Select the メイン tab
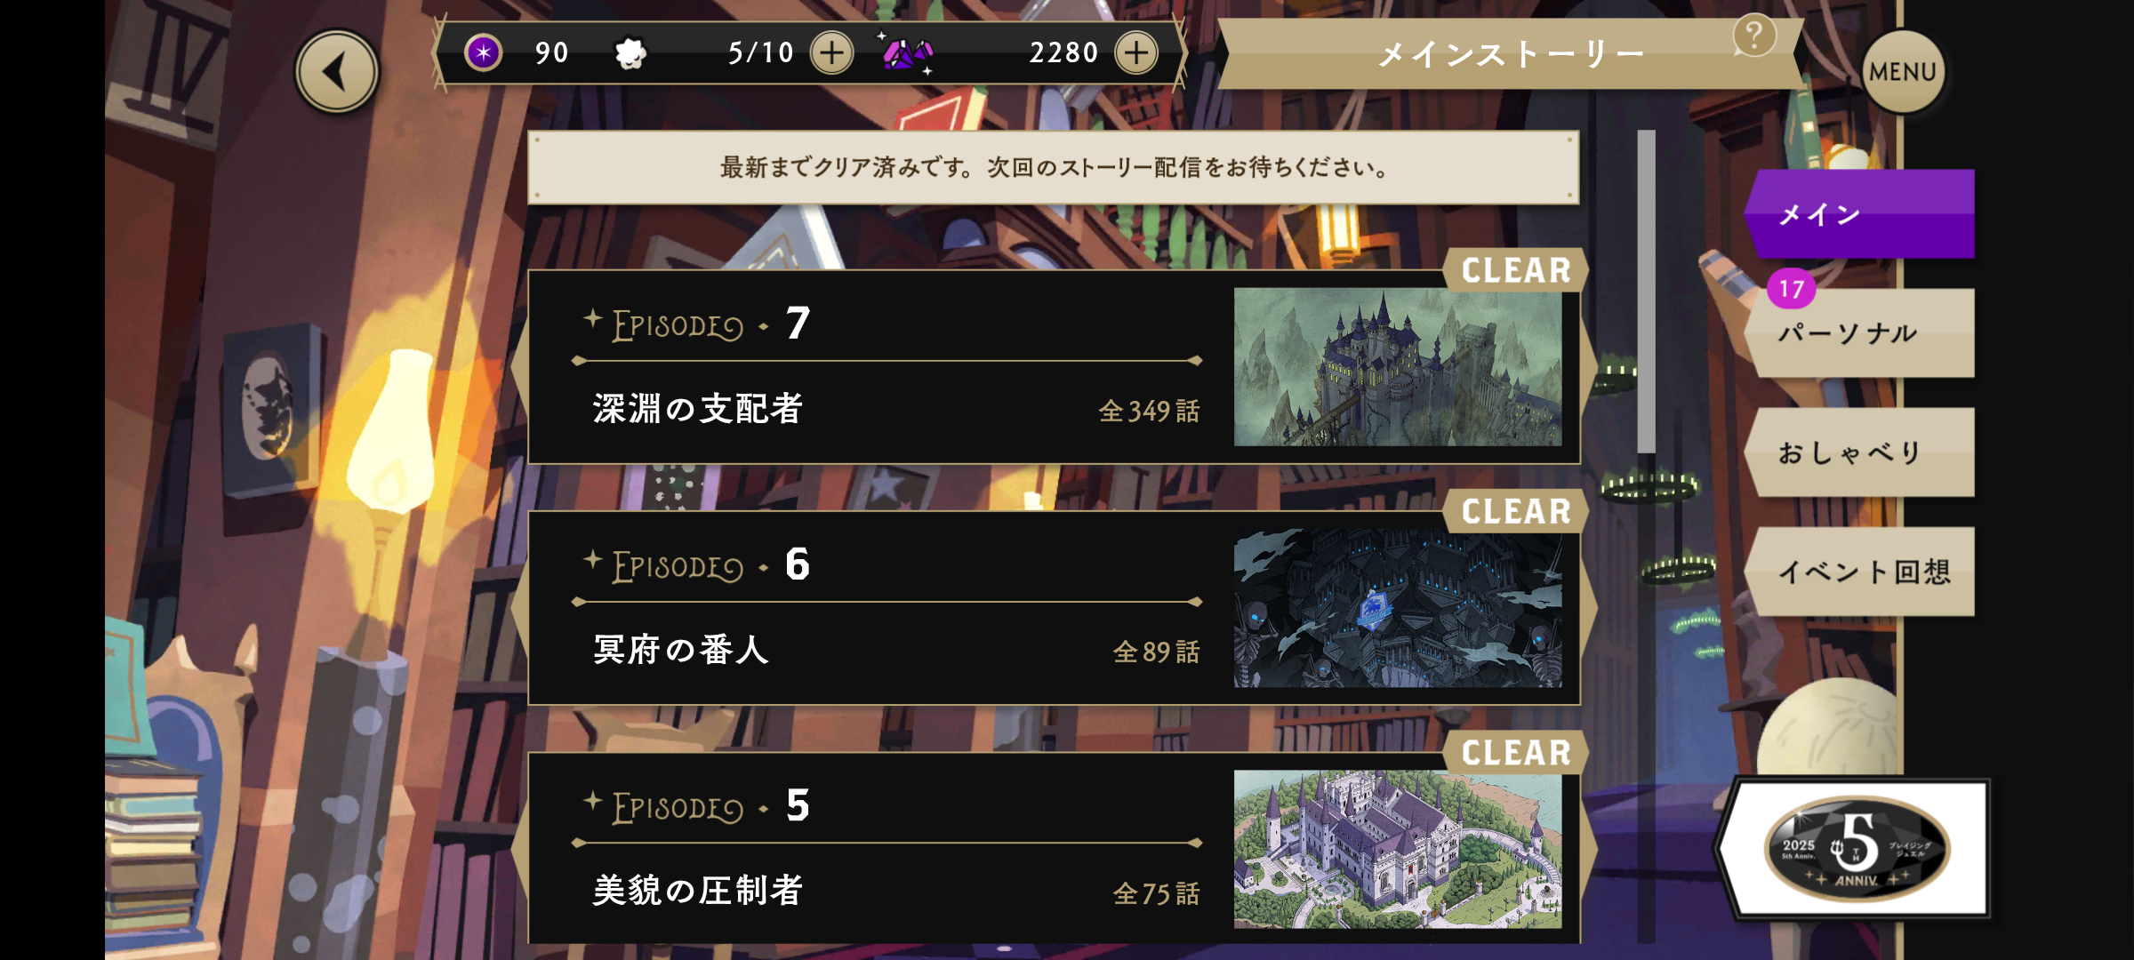The height and width of the screenshot is (960, 2134). tap(1860, 213)
